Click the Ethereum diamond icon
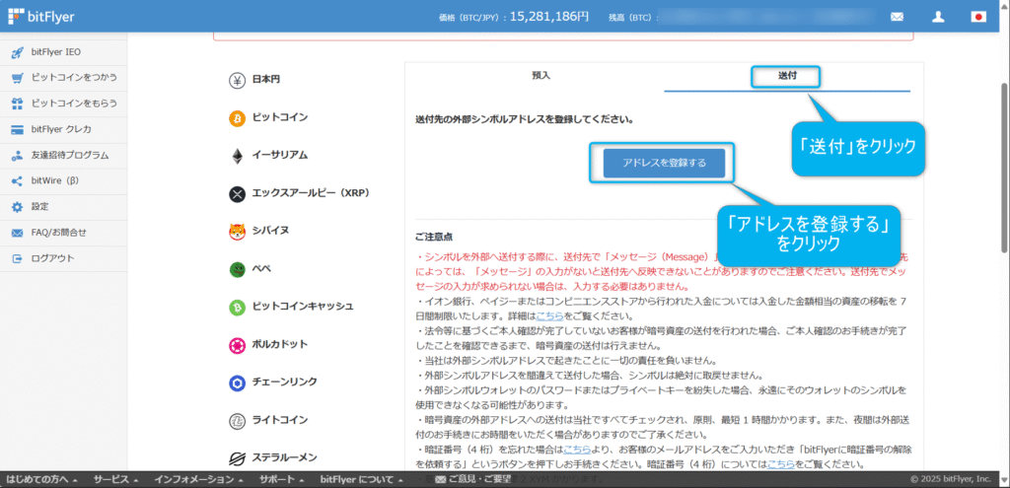The image size is (1010, 488). [237, 157]
